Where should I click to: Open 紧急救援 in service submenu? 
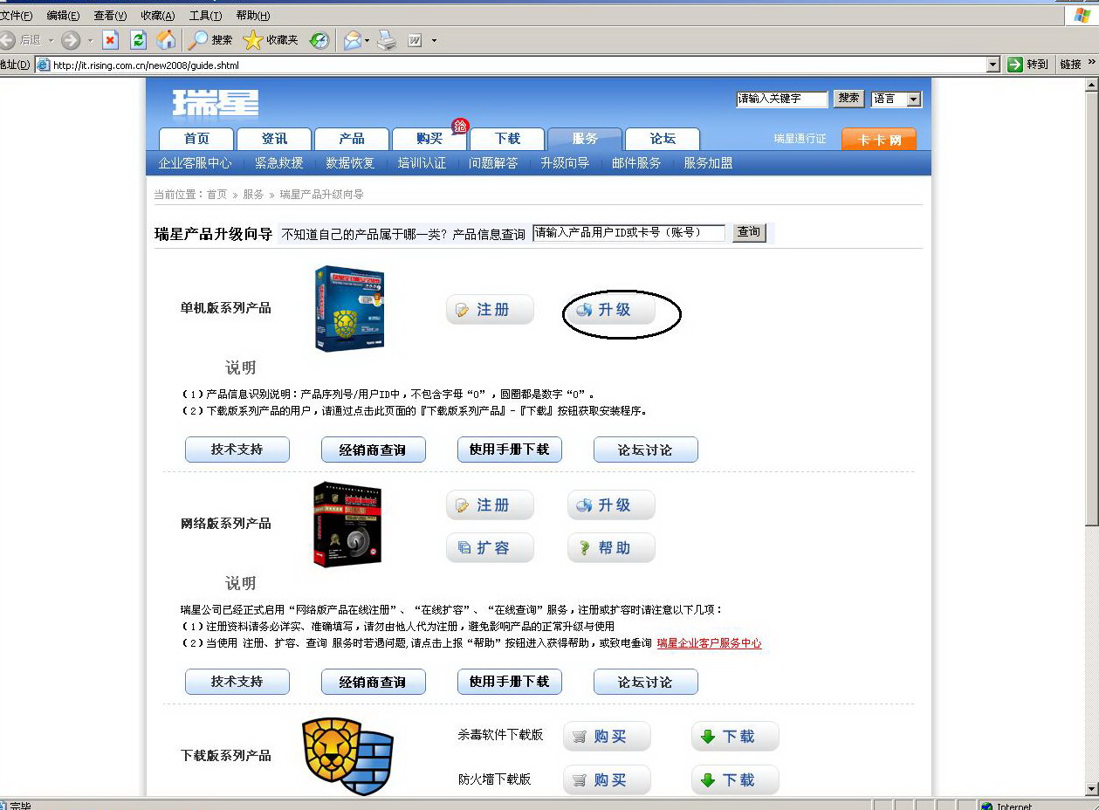pyautogui.click(x=279, y=163)
